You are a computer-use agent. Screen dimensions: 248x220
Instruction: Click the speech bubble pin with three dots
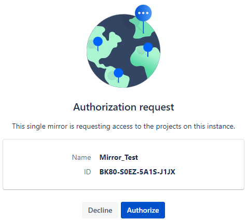(x=143, y=13)
